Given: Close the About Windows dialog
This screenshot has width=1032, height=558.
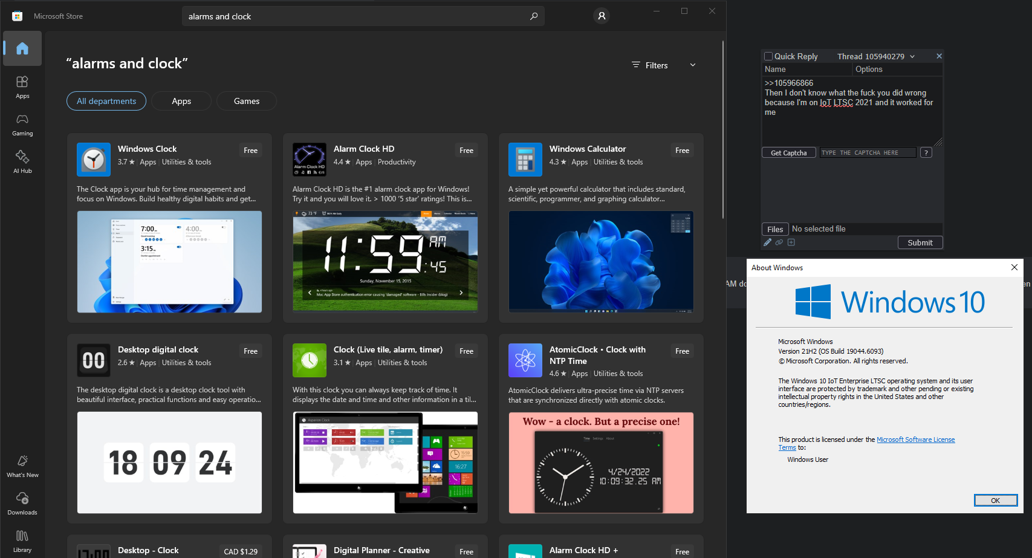Looking at the screenshot, I should [x=1014, y=267].
